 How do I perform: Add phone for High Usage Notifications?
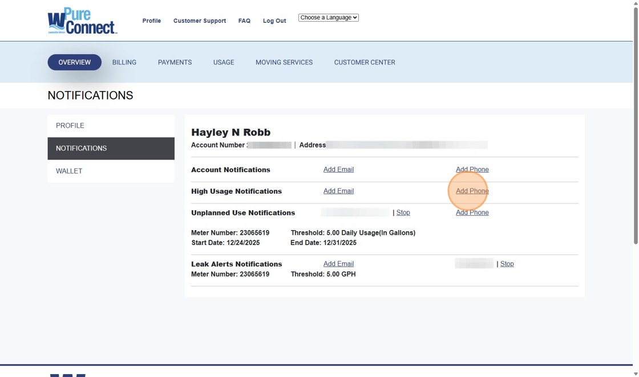472,191
